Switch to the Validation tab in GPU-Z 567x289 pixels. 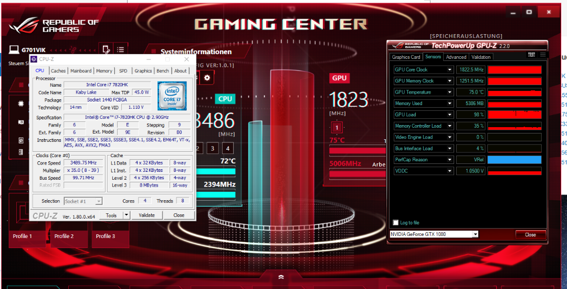[481, 57]
